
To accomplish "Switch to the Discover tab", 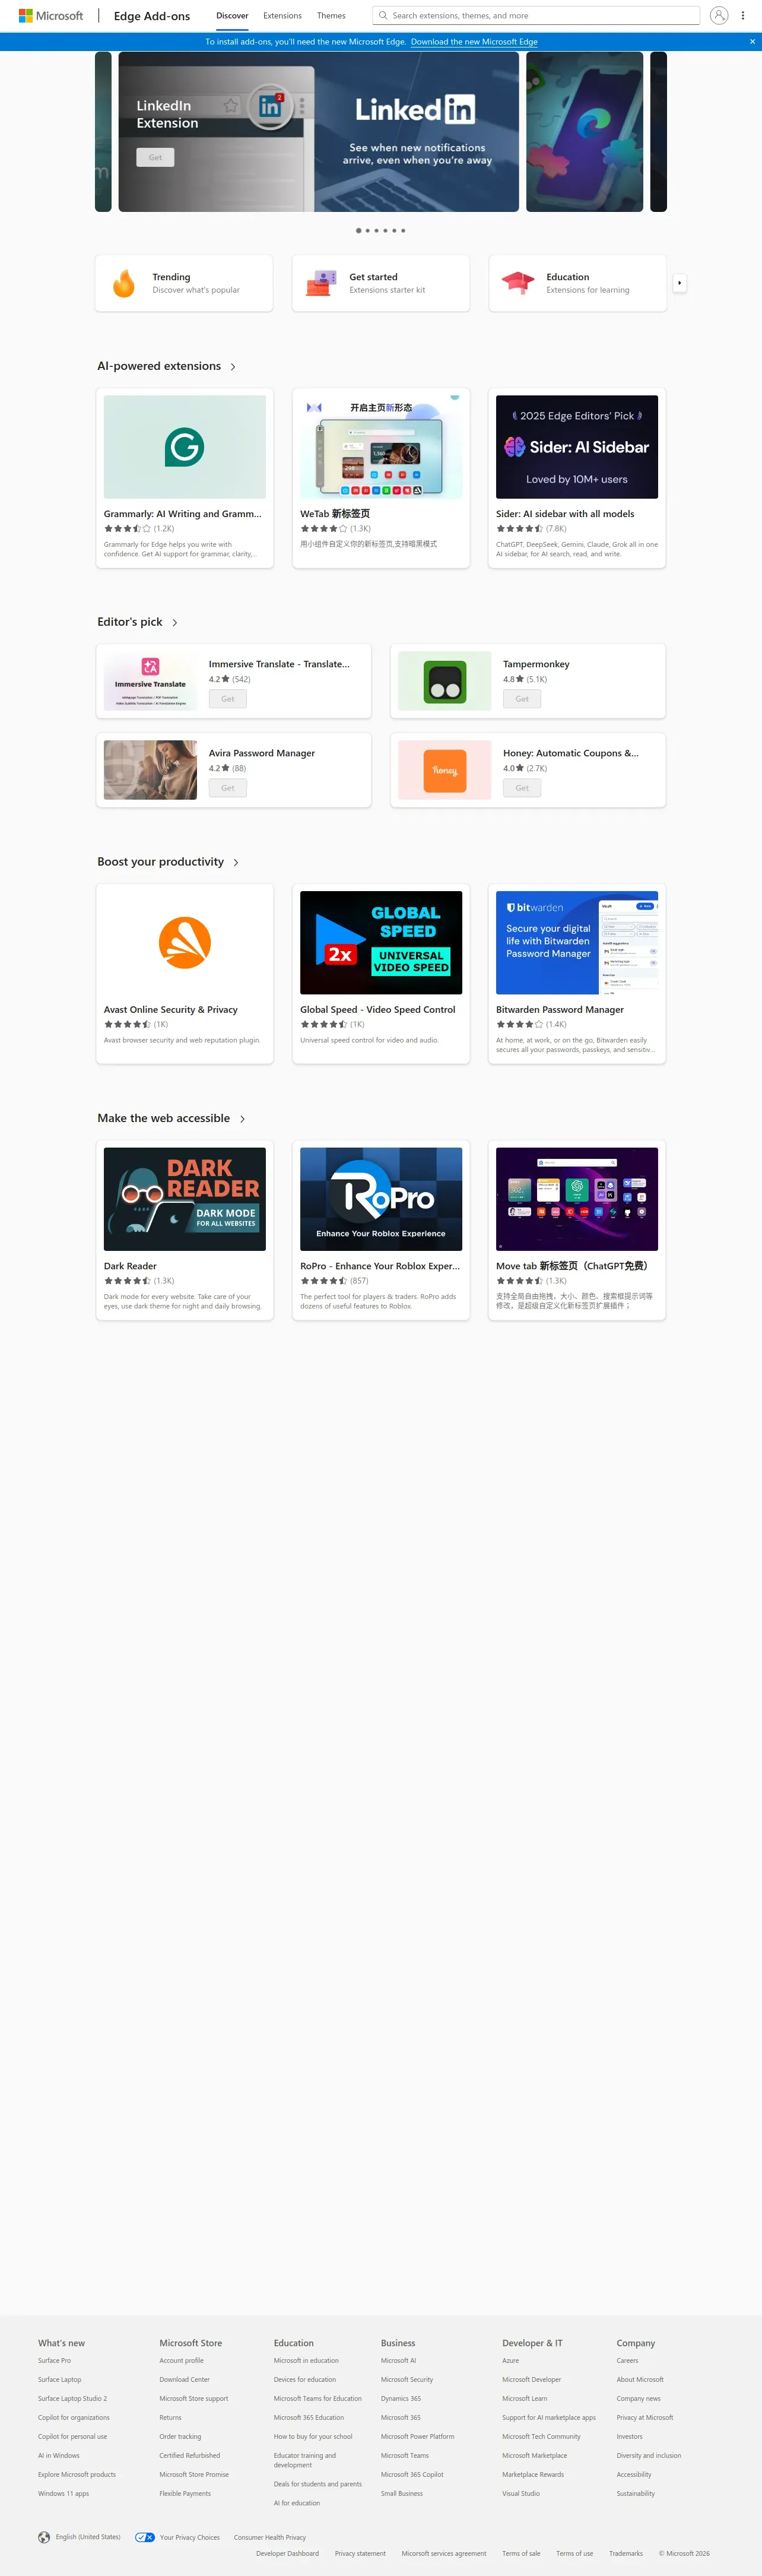I will (232, 16).
